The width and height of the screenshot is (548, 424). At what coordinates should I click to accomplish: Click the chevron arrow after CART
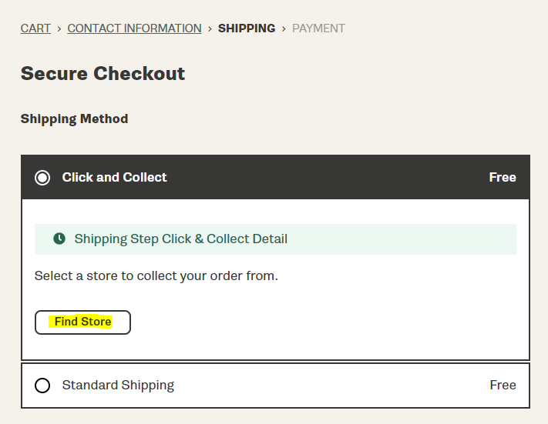[x=59, y=28]
